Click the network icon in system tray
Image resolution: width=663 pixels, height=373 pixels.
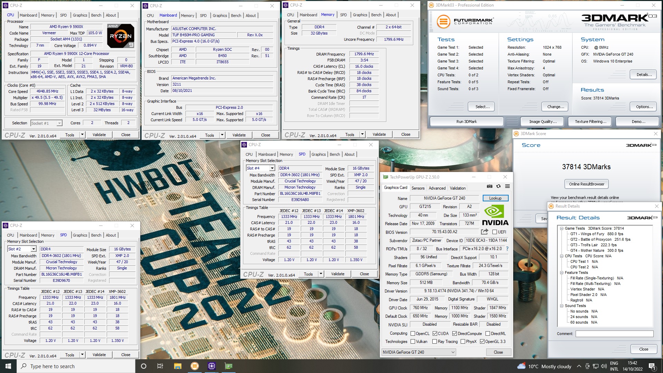596,366
